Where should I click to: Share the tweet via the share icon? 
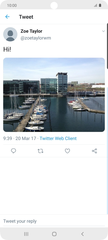click(x=94, y=151)
